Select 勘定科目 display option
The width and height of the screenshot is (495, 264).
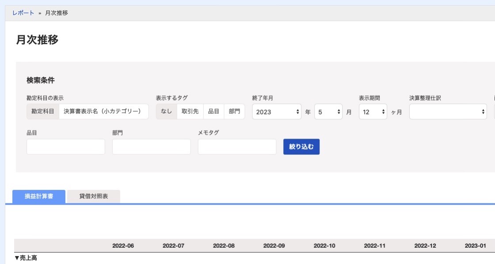tap(43, 111)
